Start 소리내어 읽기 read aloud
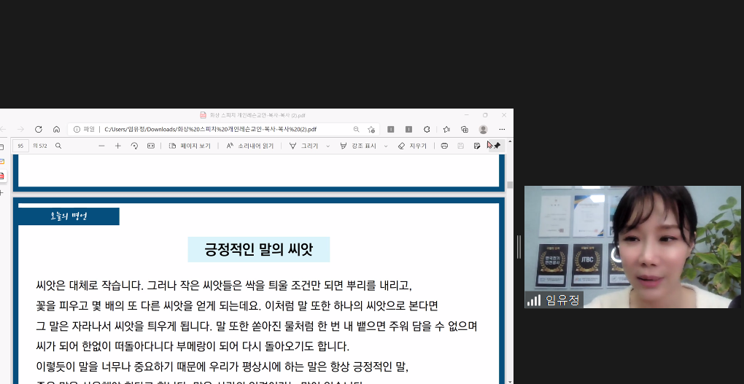Viewport: 744px width, 384px height. pyautogui.click(x=250, y=146)
